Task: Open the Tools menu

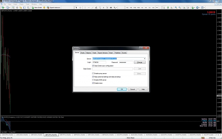Action: tap(27, 4)
